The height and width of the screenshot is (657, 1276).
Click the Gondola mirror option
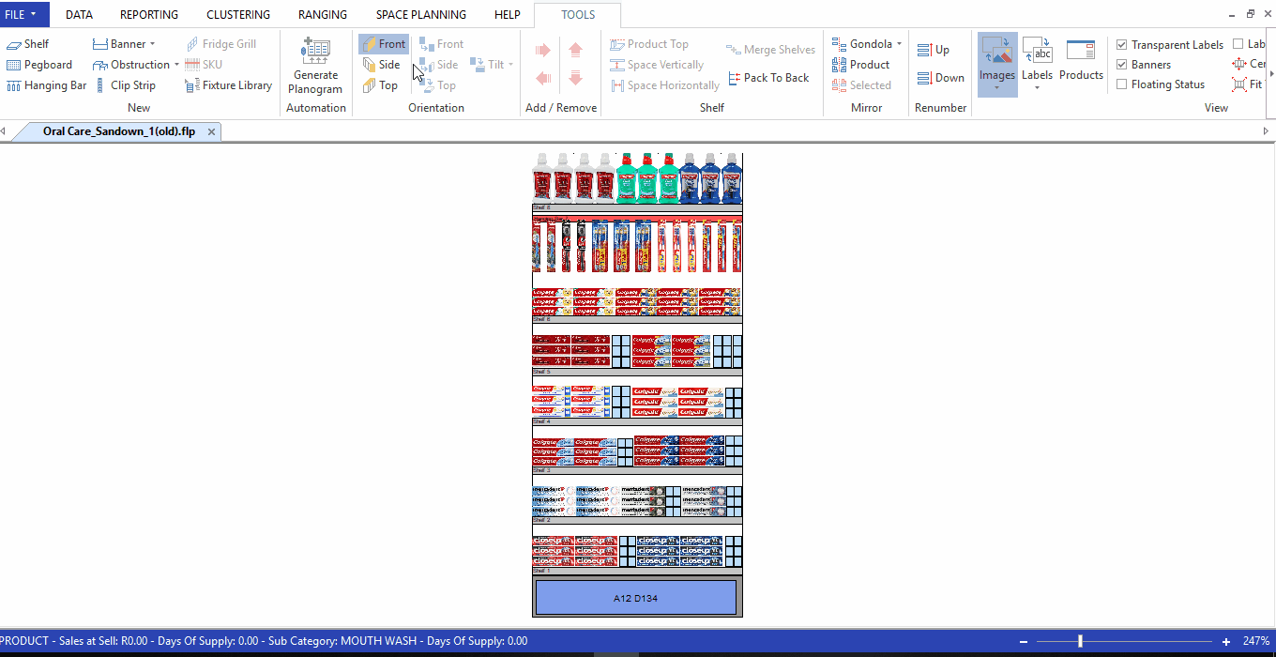click(x=862, y=44)
